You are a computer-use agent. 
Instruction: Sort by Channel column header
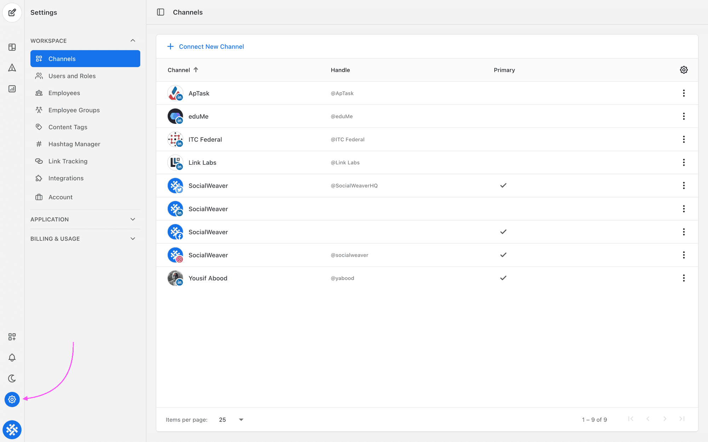(183, 70)
